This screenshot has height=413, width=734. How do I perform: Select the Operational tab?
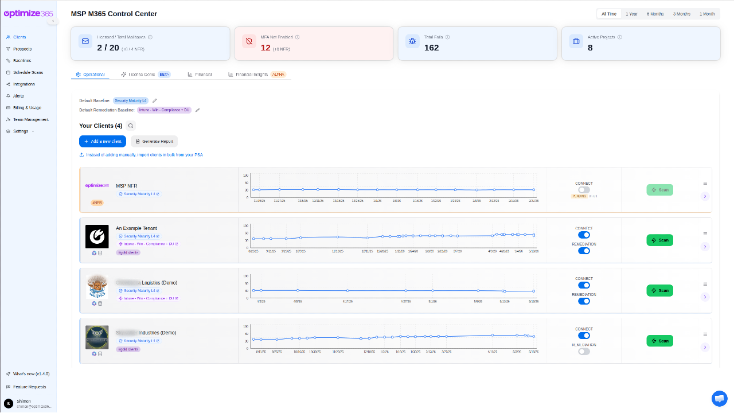(x=91, y=75)
